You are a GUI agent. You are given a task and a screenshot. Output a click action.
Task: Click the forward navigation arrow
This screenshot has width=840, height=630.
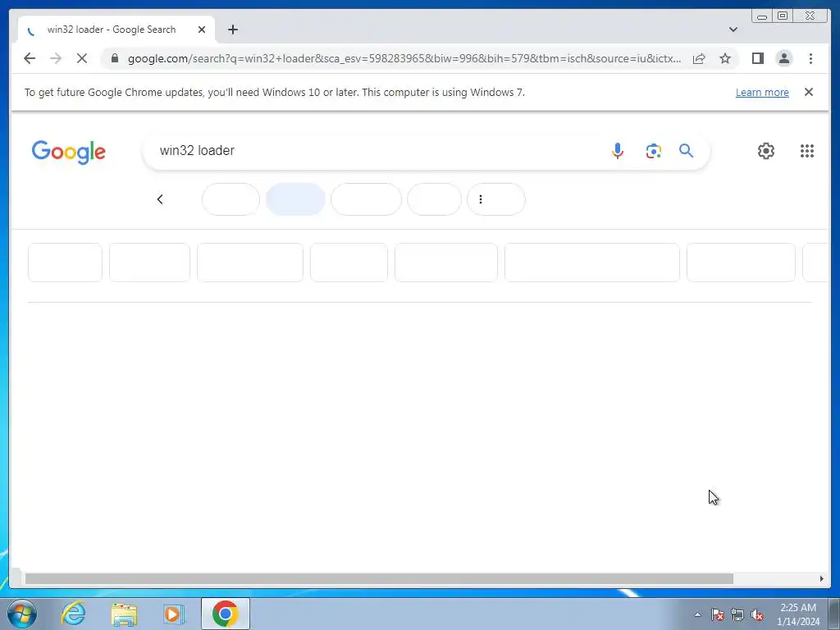(x=56, y=58)
